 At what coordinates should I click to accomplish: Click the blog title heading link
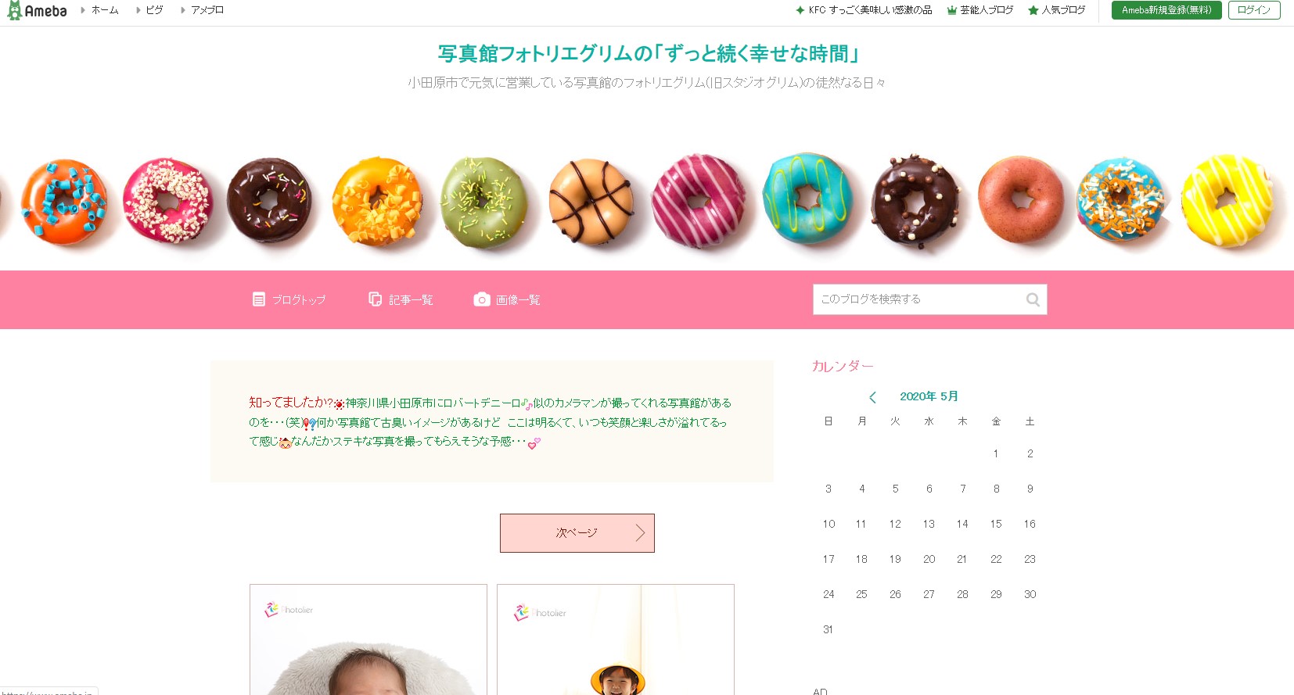[x=649, y=53]
